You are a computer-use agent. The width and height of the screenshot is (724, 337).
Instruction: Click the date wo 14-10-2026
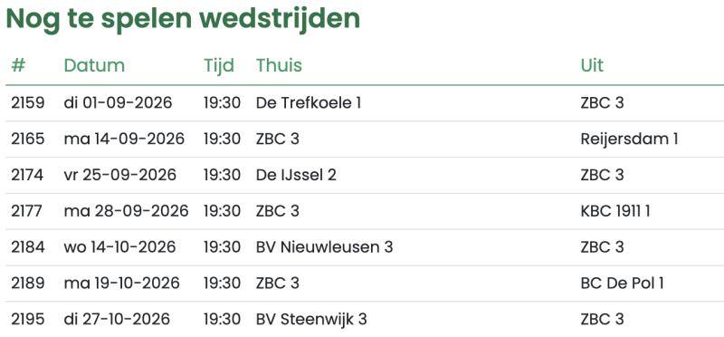[x=119, y=246]
